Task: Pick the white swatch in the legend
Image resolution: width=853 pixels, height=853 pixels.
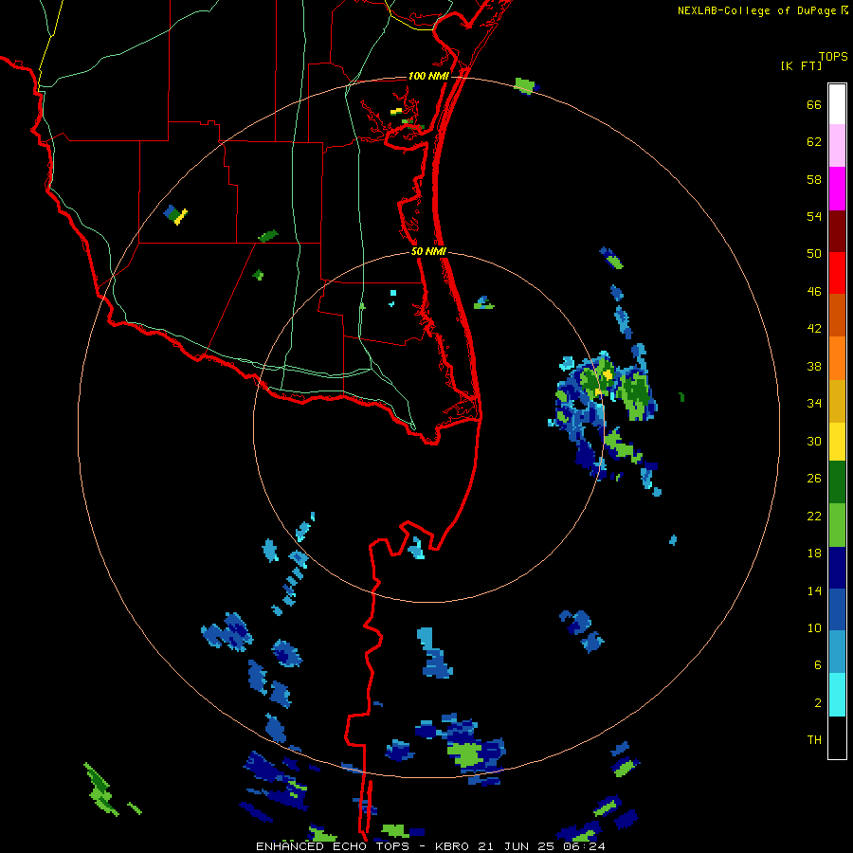Action: 837,104
